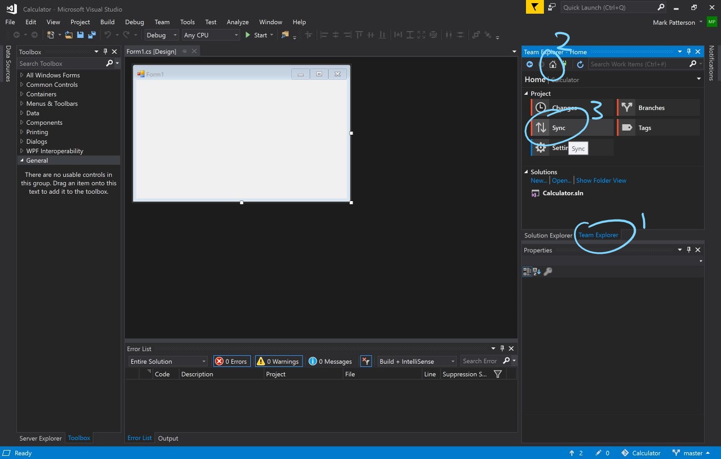Click the Clear Filters icon in Error List

click(x=366, y=361)
